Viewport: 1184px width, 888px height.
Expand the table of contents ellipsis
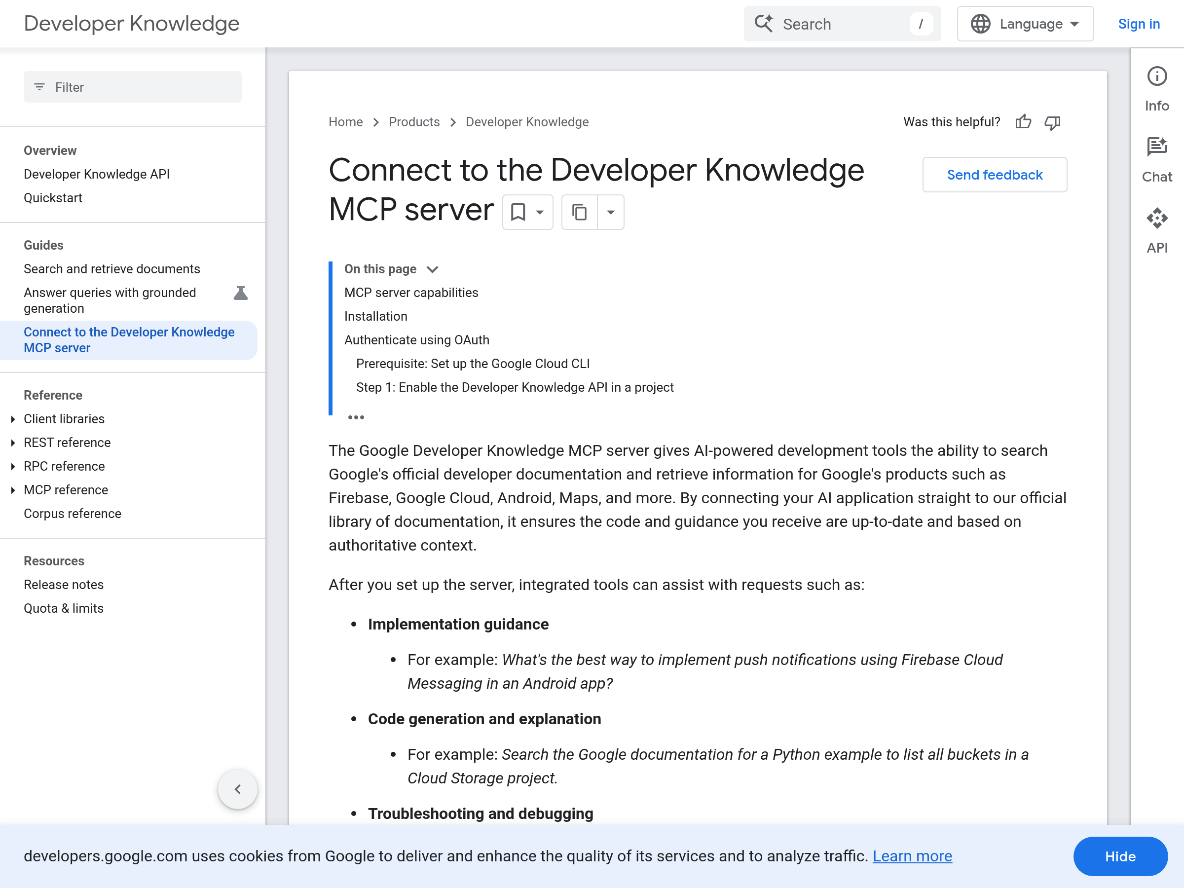click(x=356, y=417)
